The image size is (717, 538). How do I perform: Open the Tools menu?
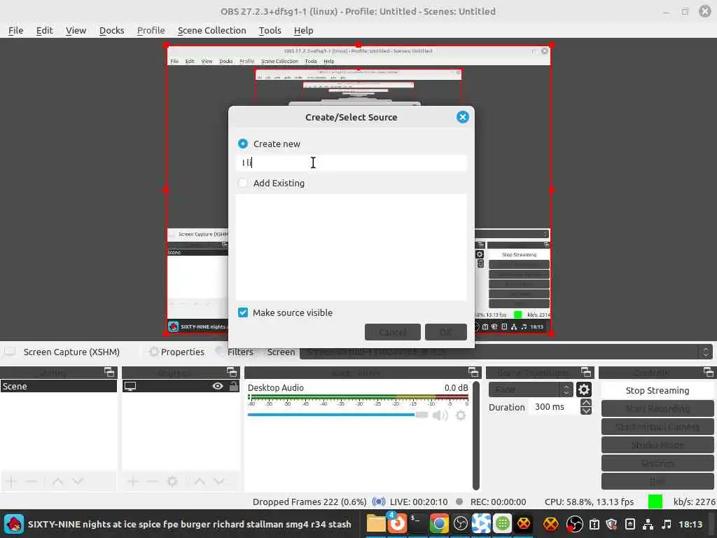(x=270, y=30)
